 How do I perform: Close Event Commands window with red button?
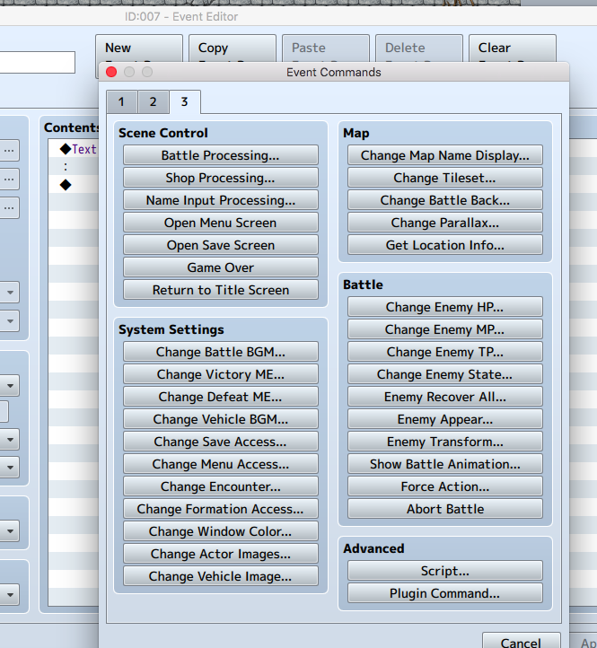point(111,72)
